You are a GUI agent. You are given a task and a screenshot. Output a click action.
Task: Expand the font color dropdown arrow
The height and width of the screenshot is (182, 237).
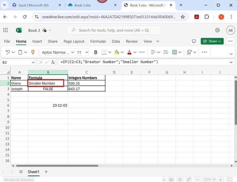[x=135, y=52]
